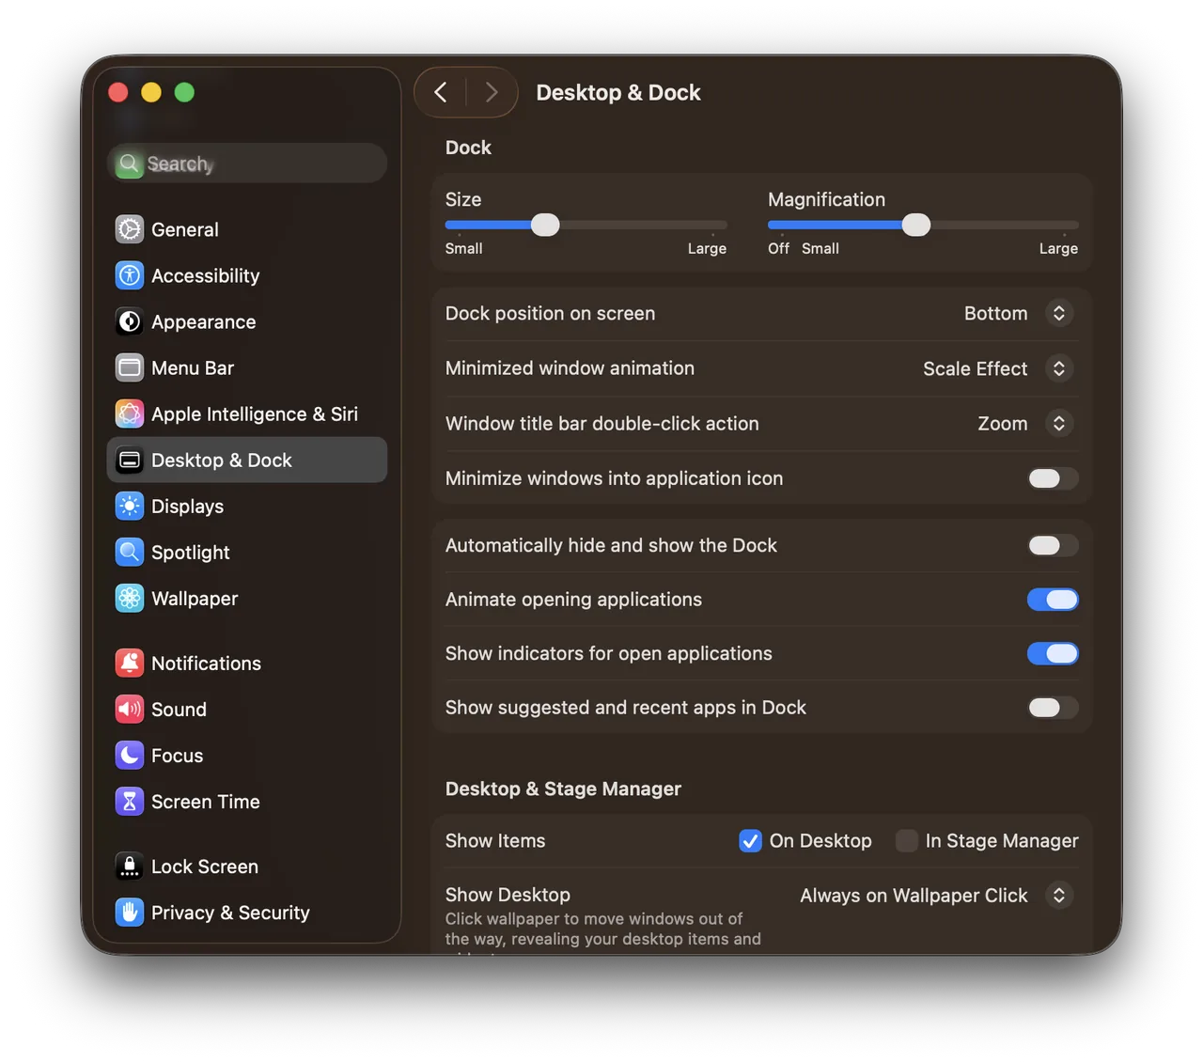This screenshot has height=1062, width=1203.
Task: Click the Magnification slider knob
Action: tap(916, 225)
